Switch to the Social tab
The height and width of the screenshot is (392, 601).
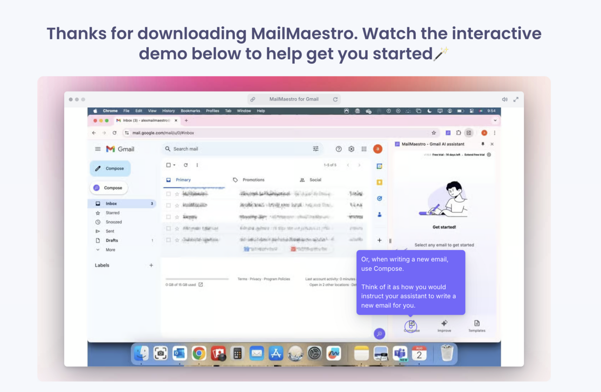click(311, 180)
